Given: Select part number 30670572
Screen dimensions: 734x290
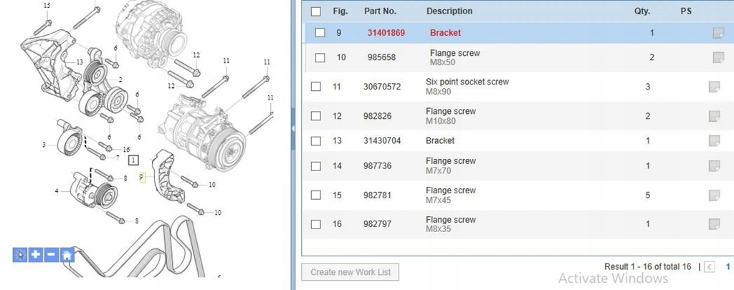Looking at the screenshot, I should click(382, 87).
